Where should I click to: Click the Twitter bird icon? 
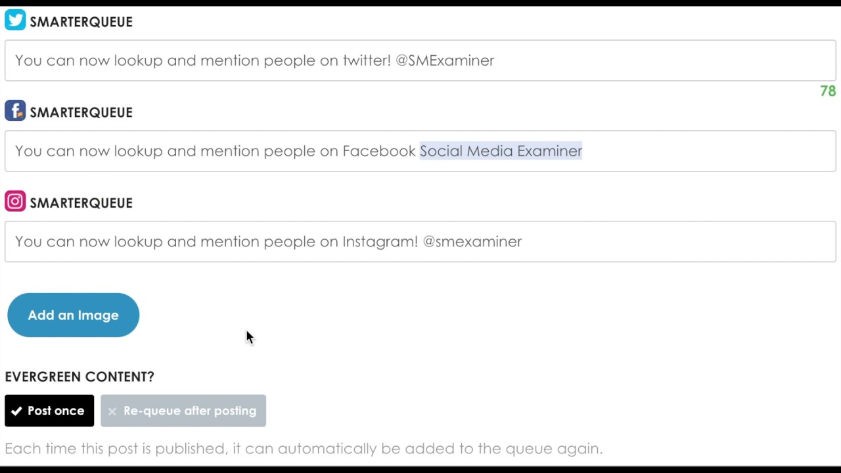point(15,20)
